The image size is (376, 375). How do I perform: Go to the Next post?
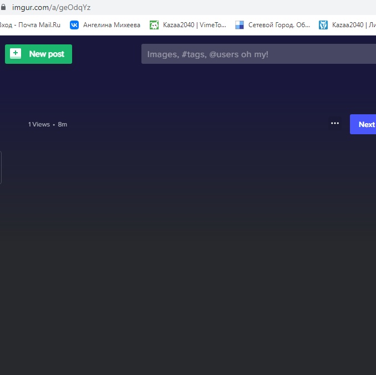pyautogui.click(x=364, y=124)
